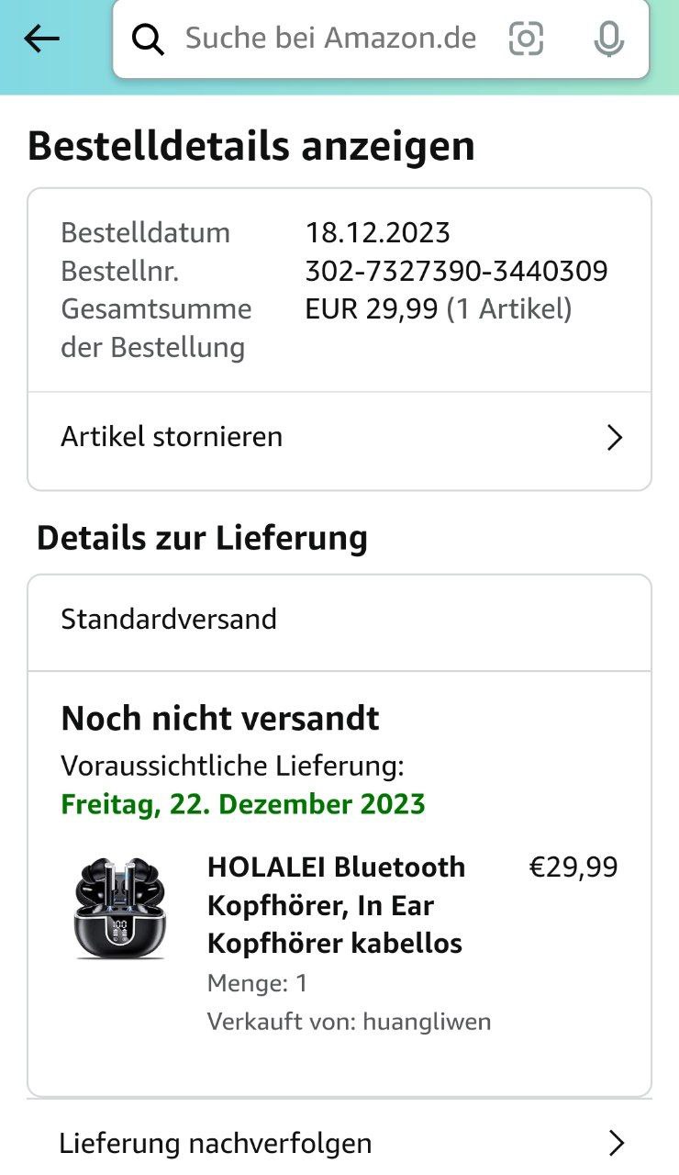Click the chevron beside Lieferung nachverfolgen
679x1175 pixels.
click(617, 1144)
